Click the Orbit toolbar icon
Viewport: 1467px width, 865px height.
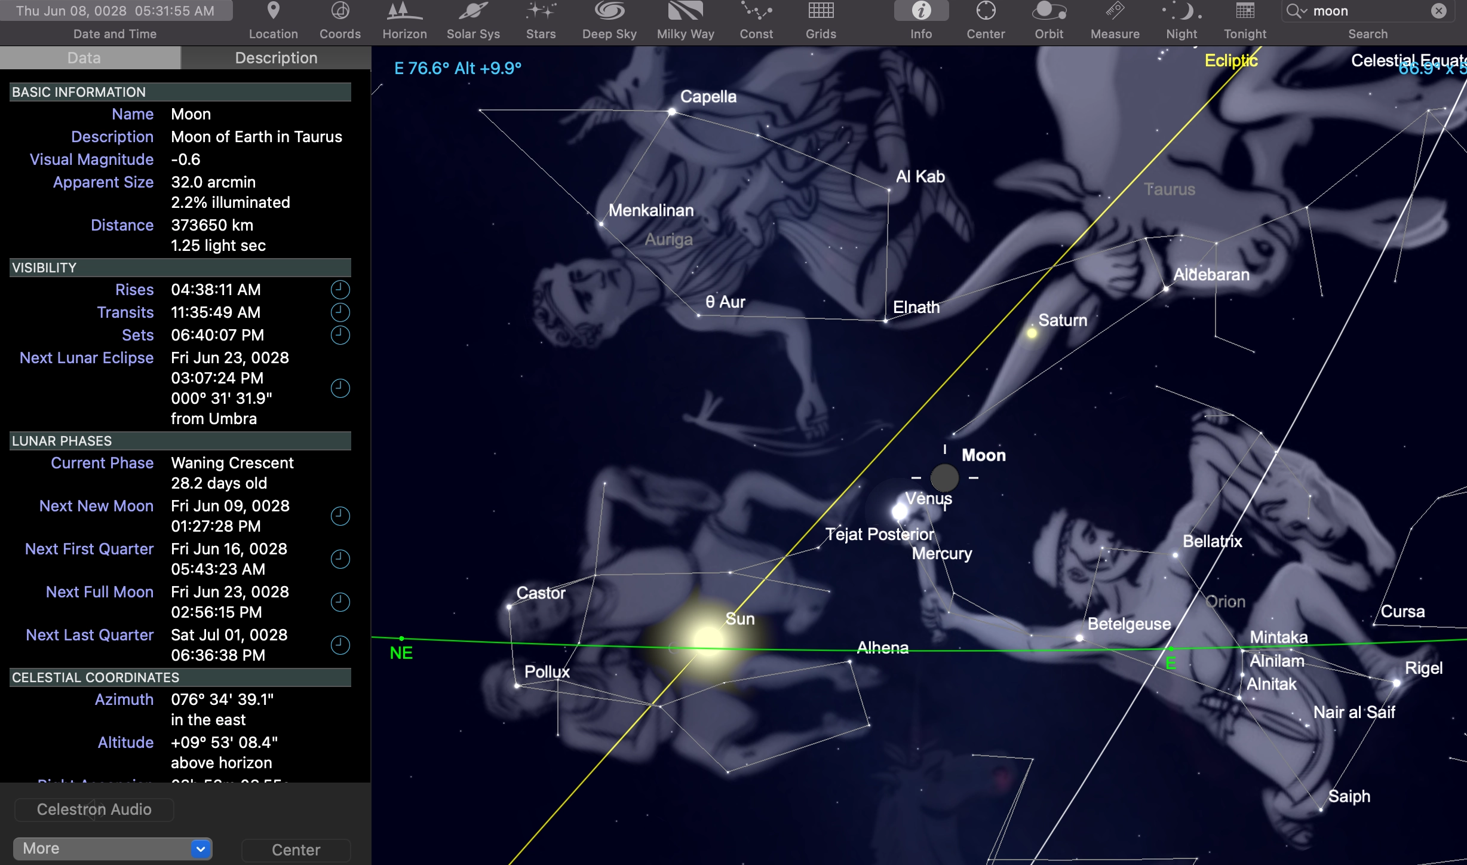click(x=1048, y=11)
